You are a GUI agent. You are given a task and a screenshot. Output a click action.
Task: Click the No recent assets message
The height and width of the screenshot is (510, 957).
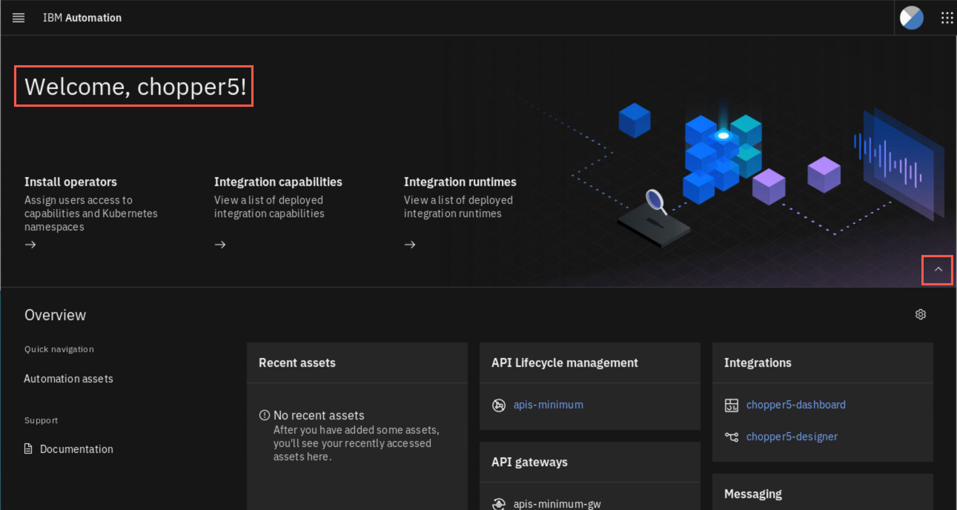(x=319, y=415)
